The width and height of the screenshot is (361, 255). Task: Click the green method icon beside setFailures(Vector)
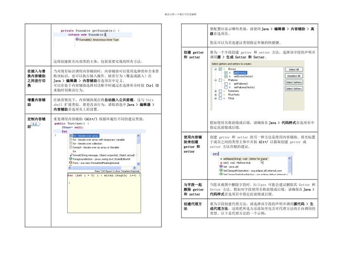(230, 88)
